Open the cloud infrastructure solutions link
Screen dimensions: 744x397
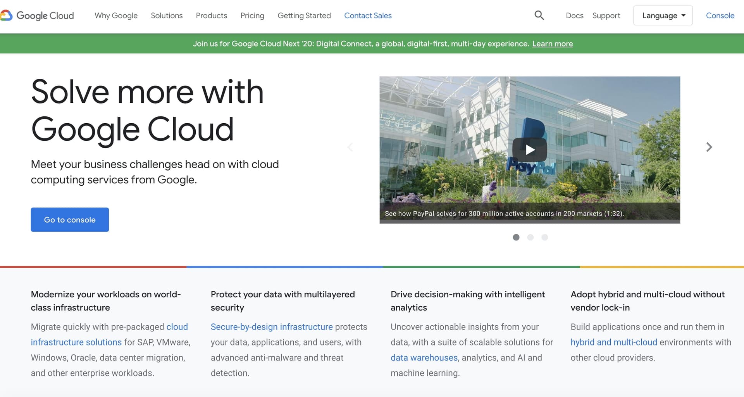click(x=76, y=342)
